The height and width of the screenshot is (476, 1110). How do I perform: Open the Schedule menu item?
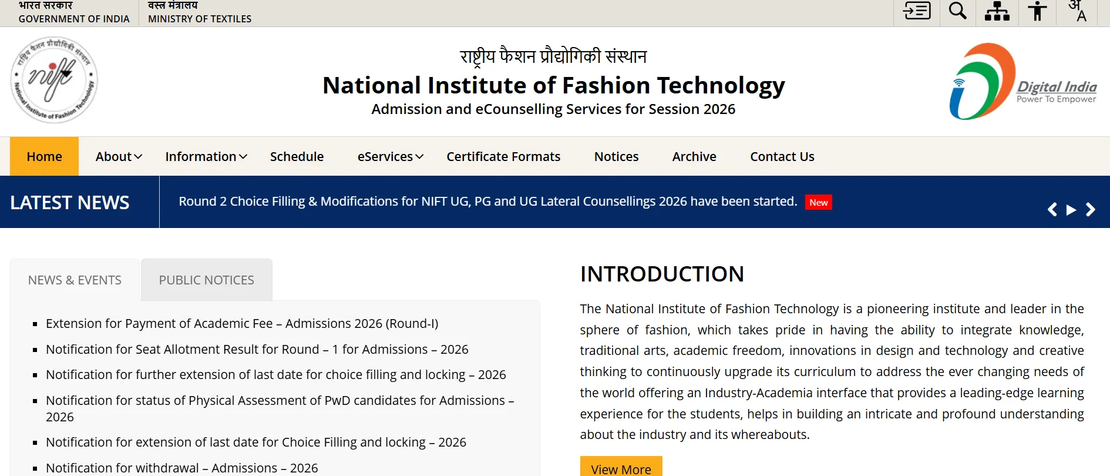[297, 156]
